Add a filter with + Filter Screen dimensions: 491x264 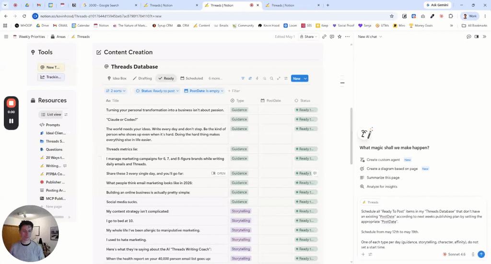(x=234, y=91)
